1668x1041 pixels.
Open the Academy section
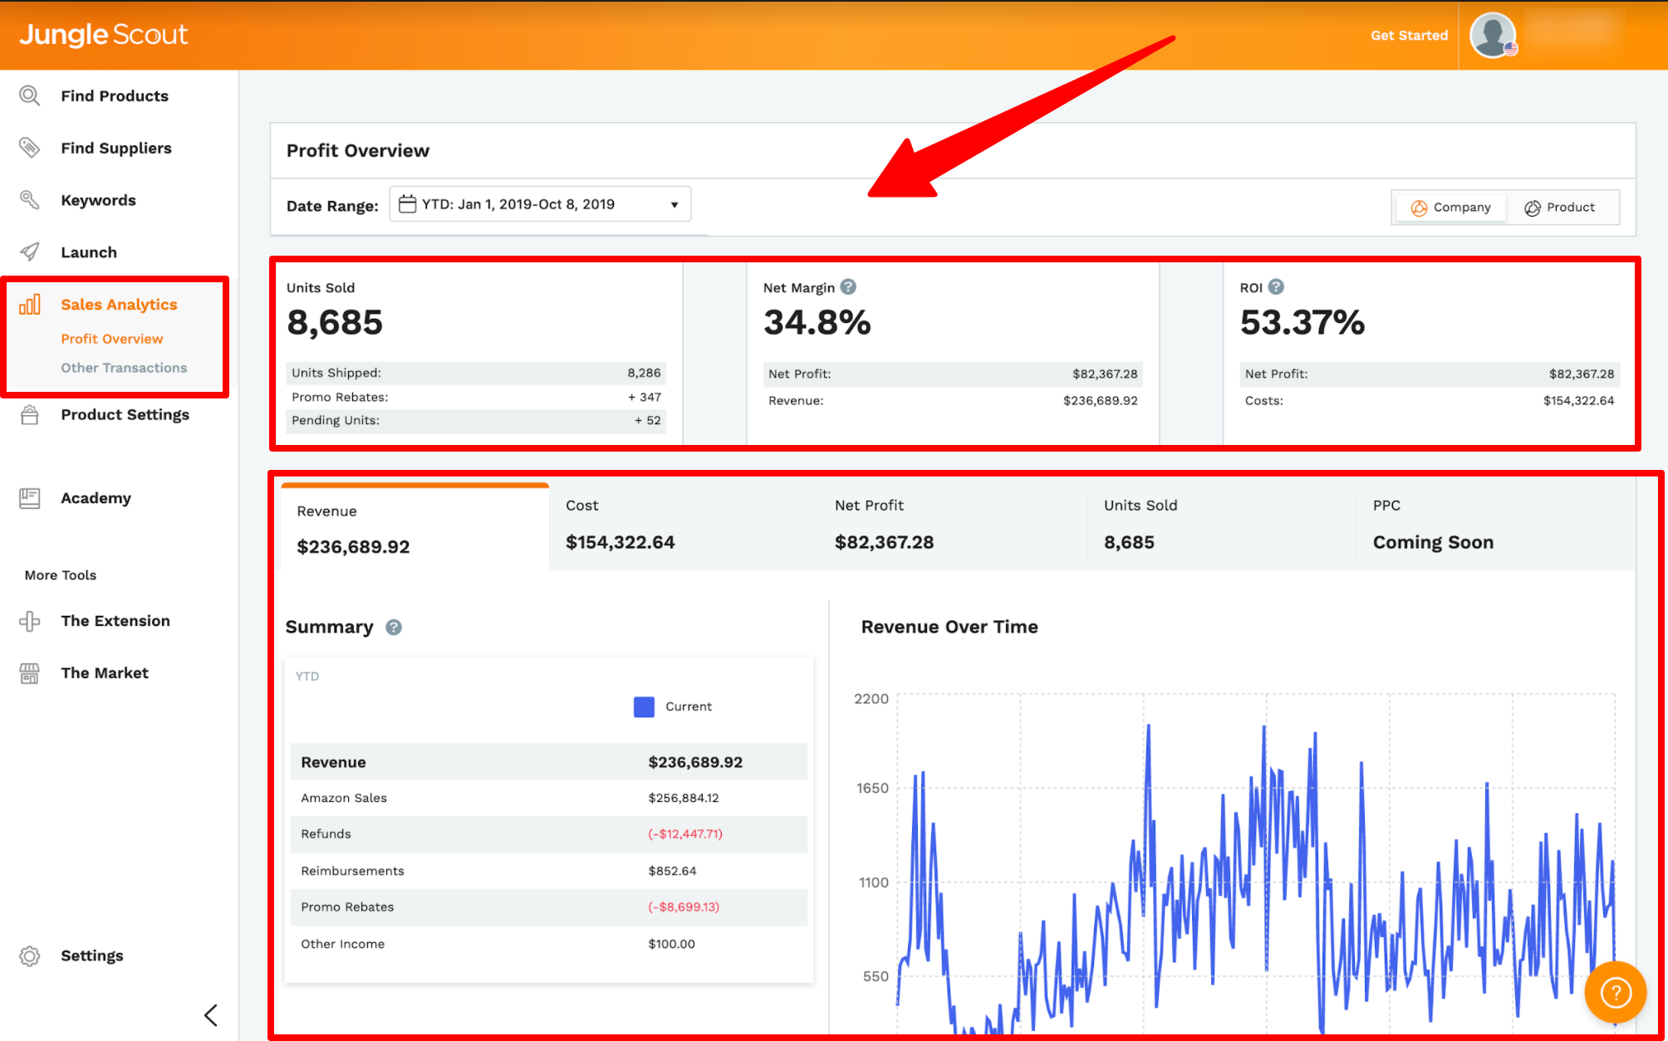[96, 498]
